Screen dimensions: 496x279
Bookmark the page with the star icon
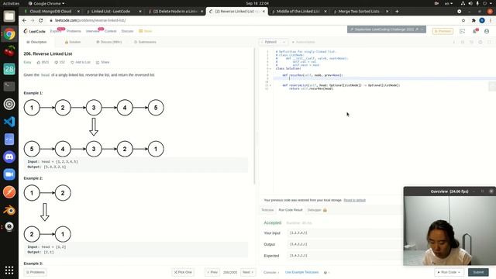pos(463,20)
